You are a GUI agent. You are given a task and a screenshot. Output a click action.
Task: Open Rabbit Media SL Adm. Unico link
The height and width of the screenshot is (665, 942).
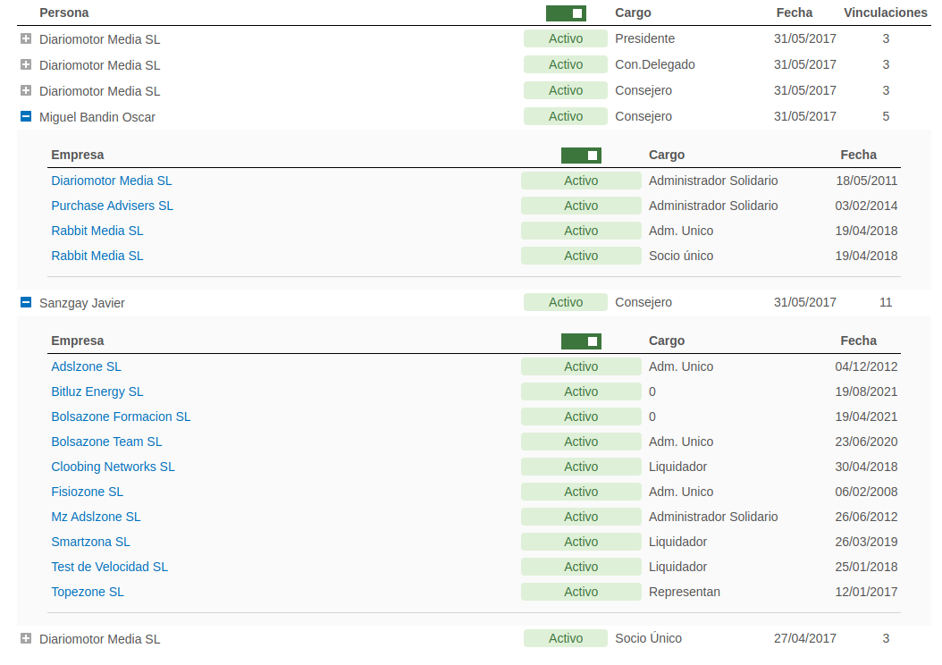pos(97,231)
